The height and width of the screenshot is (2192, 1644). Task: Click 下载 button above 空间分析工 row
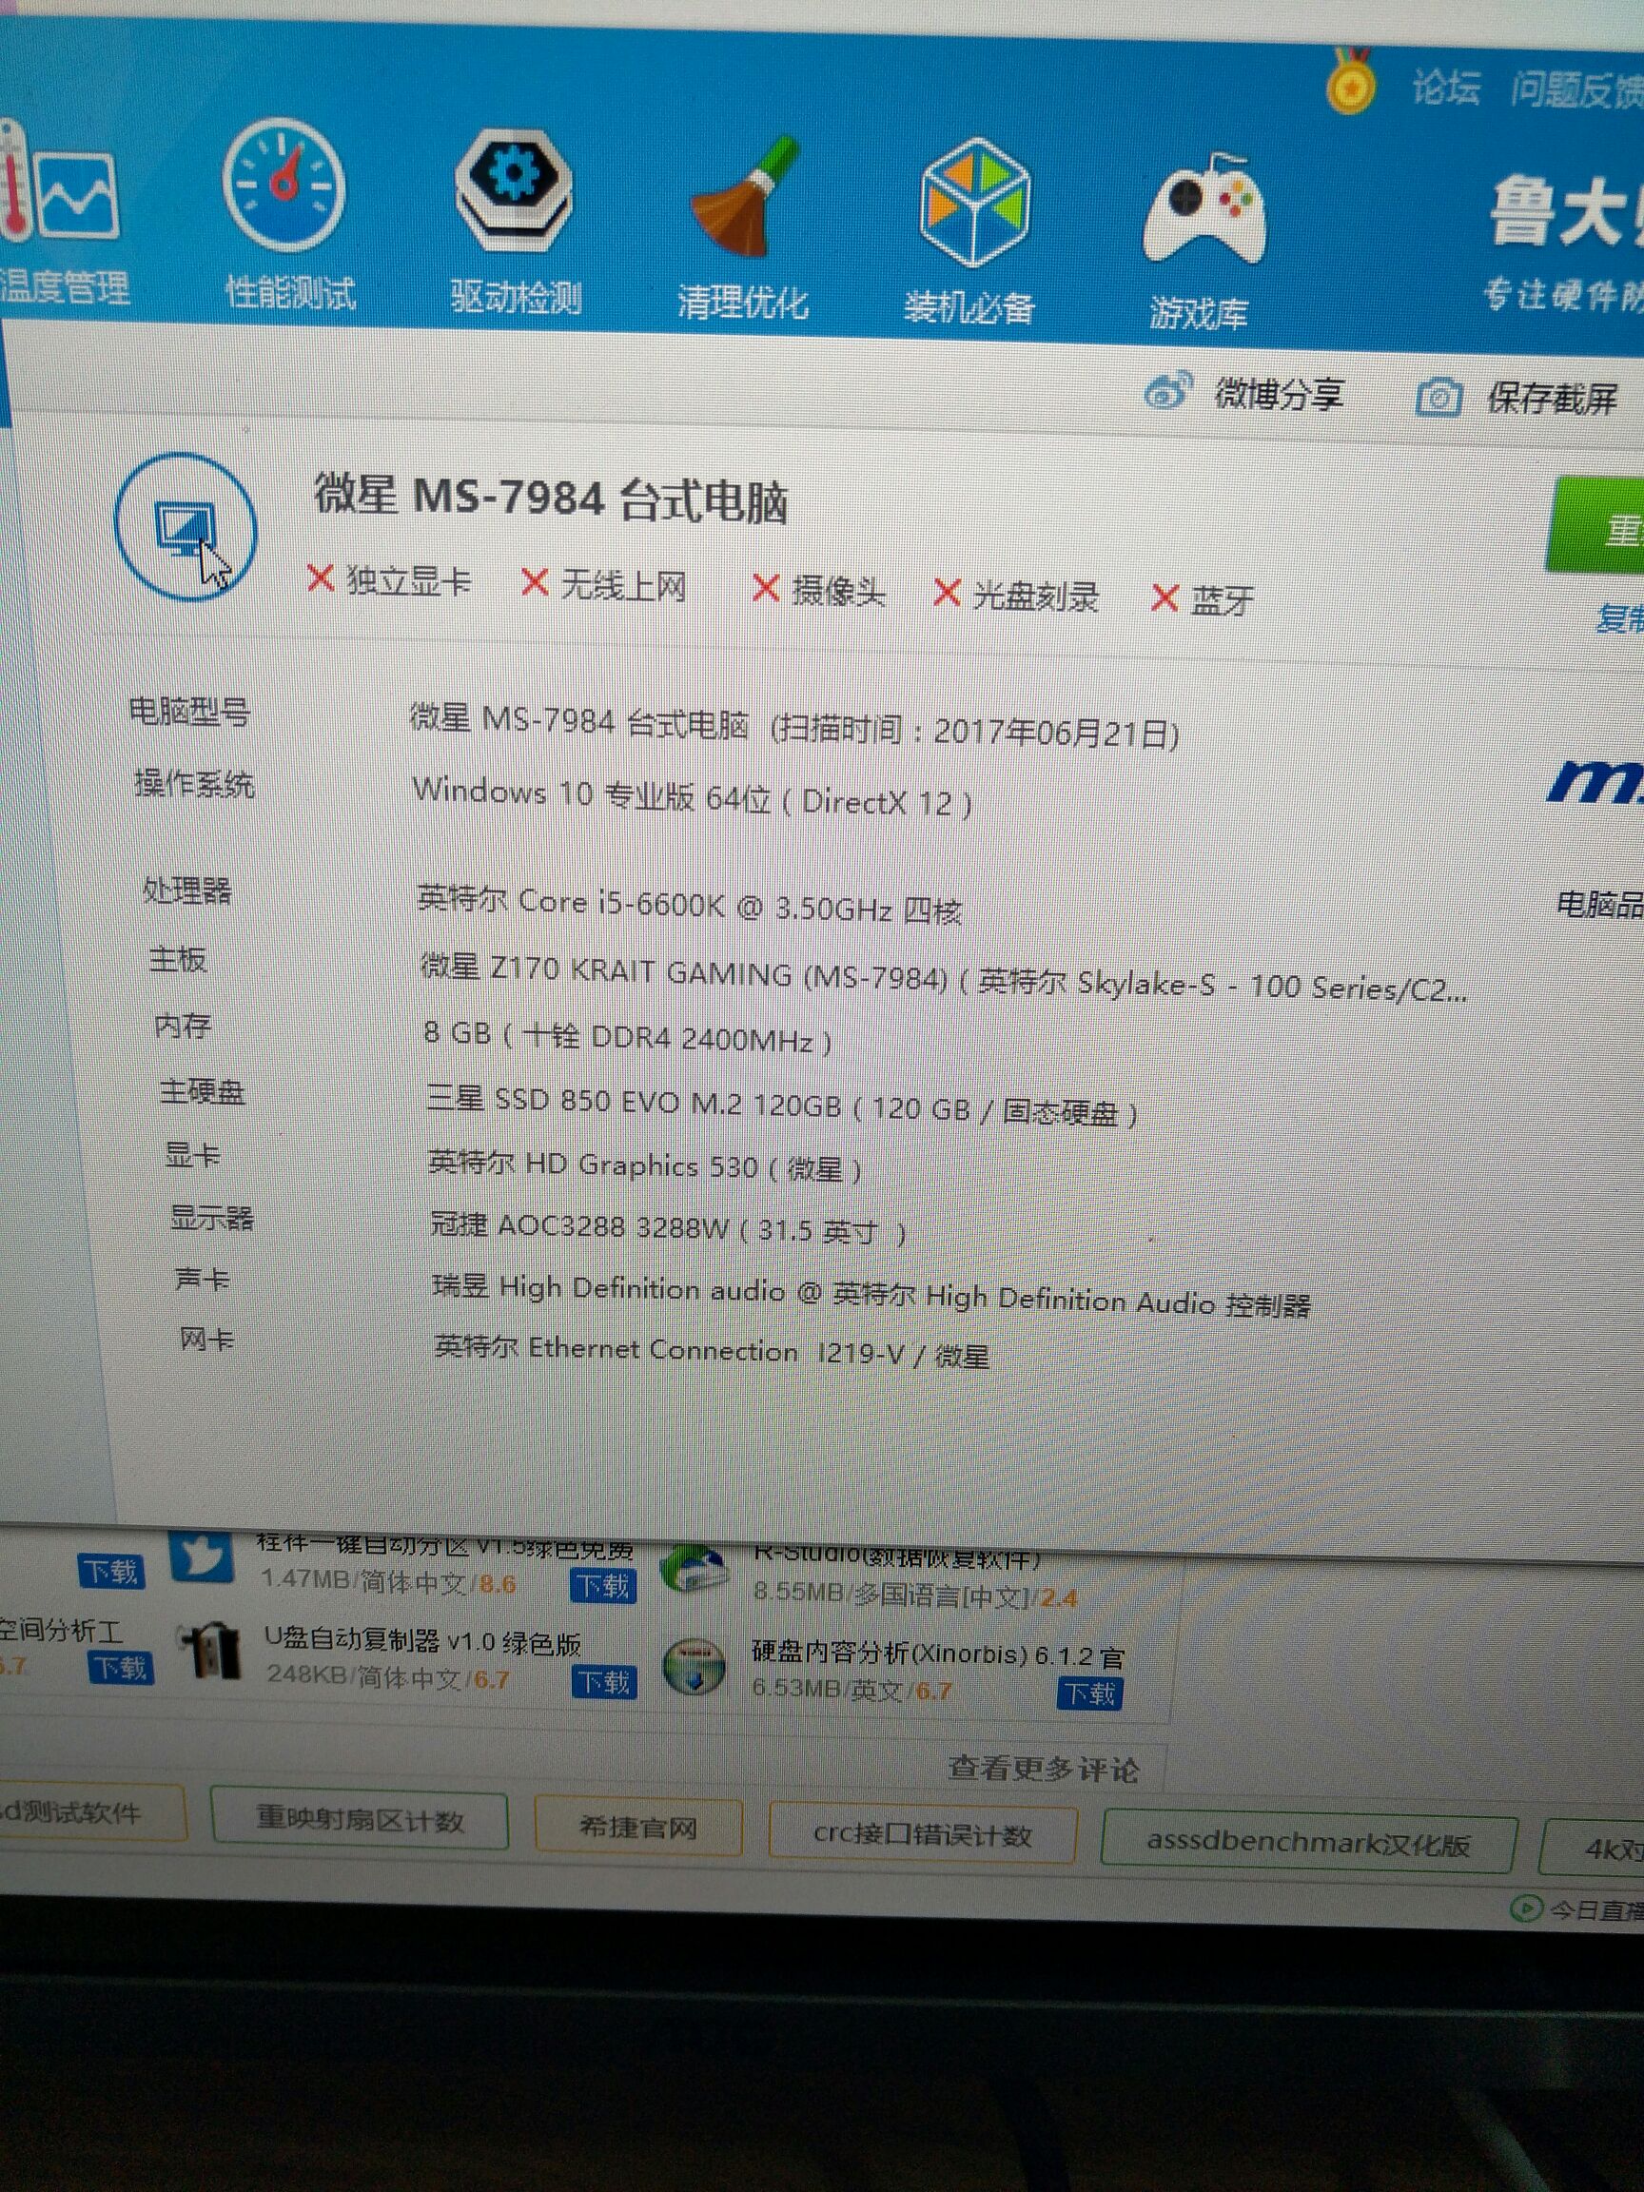point(111,1572)
